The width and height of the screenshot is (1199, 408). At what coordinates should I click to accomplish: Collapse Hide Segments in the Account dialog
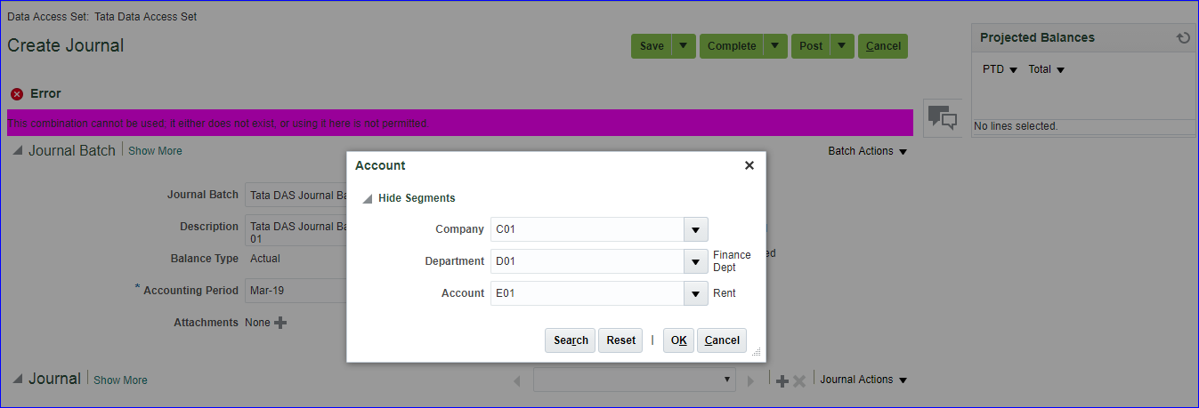pos(368,198)
